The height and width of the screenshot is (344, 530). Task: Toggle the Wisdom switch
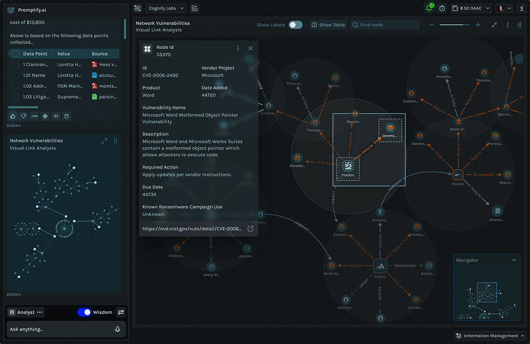coord(84,312)
